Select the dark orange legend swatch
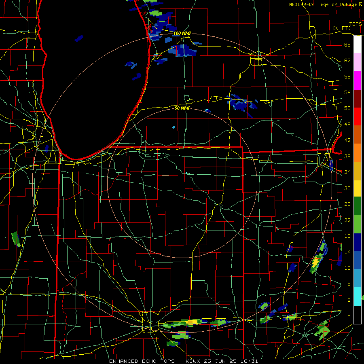Viewport: 364px width, 364px height. click(x=357, y=135)
